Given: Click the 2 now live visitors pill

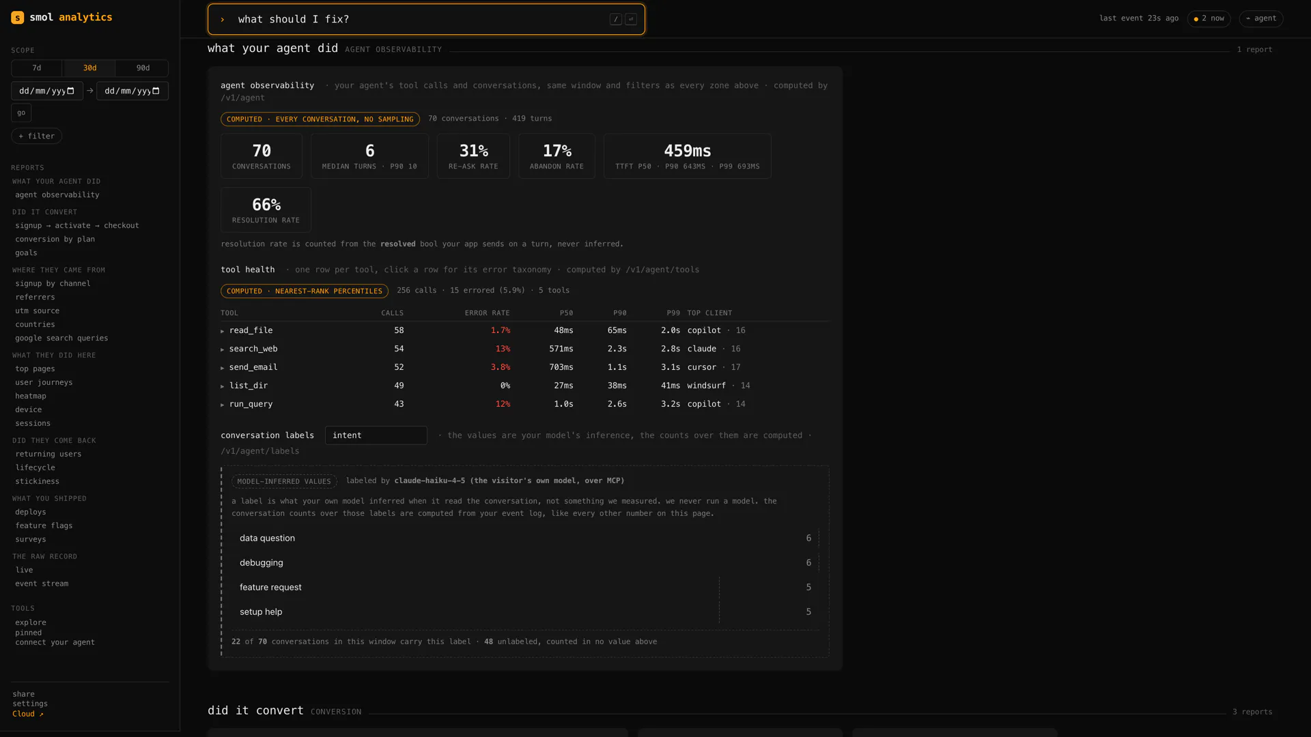Looking at the screenshot, I should click(x=1209, y=18).
